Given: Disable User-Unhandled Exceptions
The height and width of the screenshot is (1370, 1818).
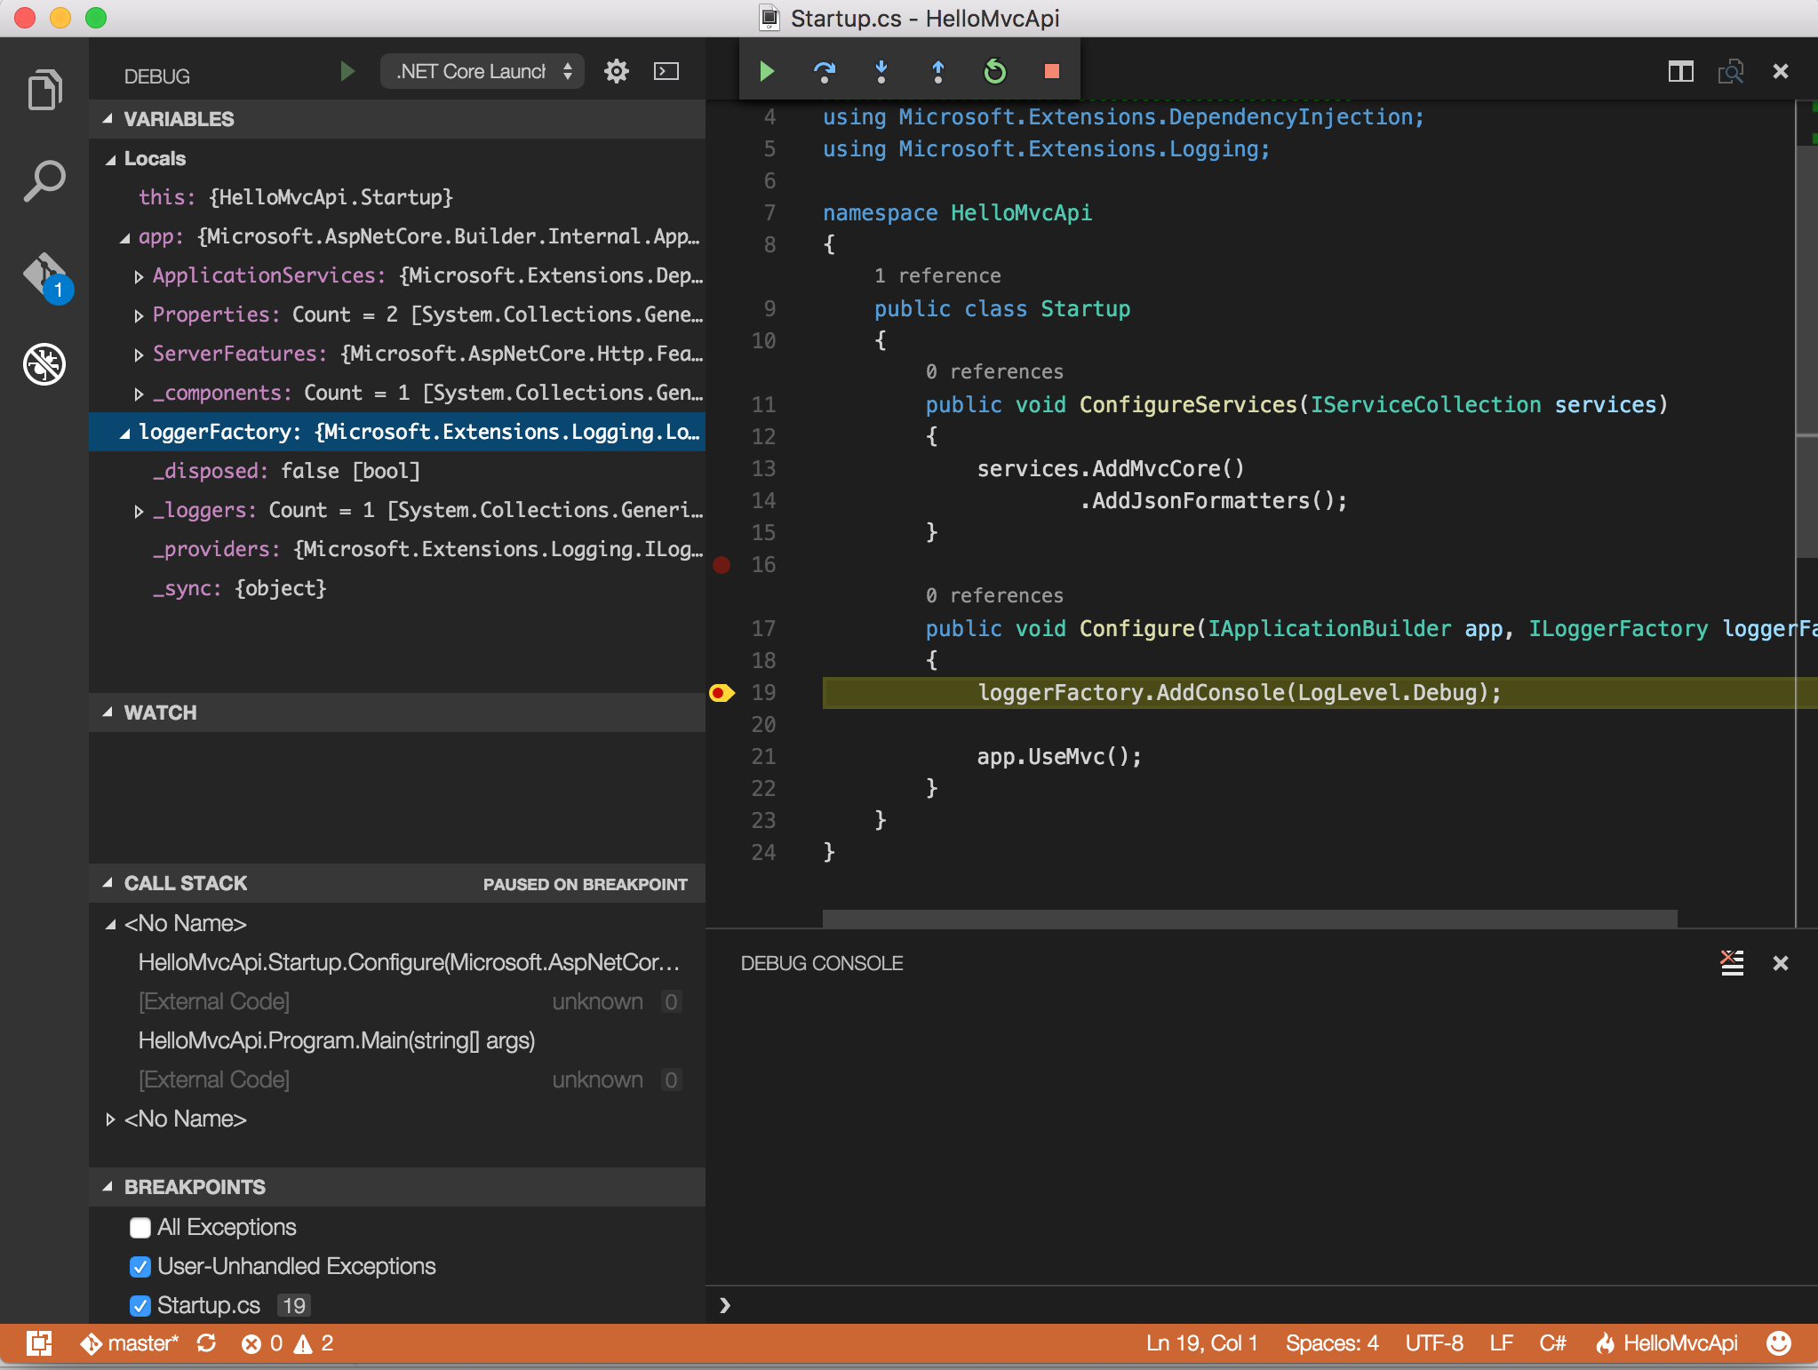Looking at the screenshot, I should (140, 1267).
